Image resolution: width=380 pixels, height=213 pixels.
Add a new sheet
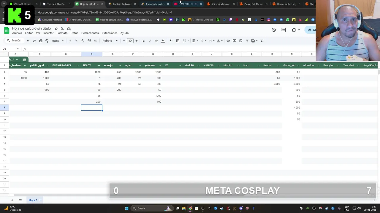coord(12,200)
